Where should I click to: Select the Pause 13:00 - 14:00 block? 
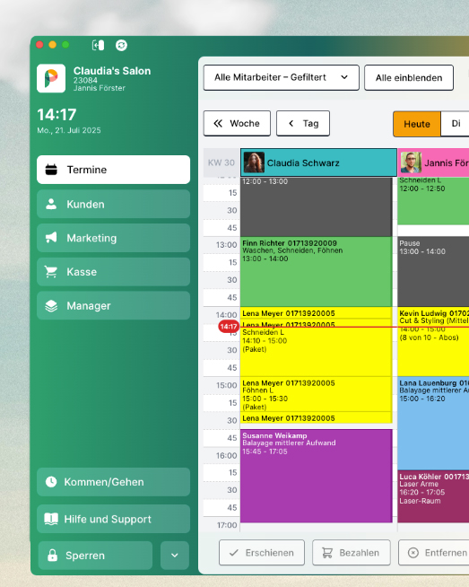433,272
